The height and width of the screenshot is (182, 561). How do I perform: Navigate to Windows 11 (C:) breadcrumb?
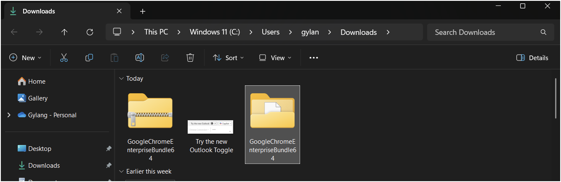(215, 32)
